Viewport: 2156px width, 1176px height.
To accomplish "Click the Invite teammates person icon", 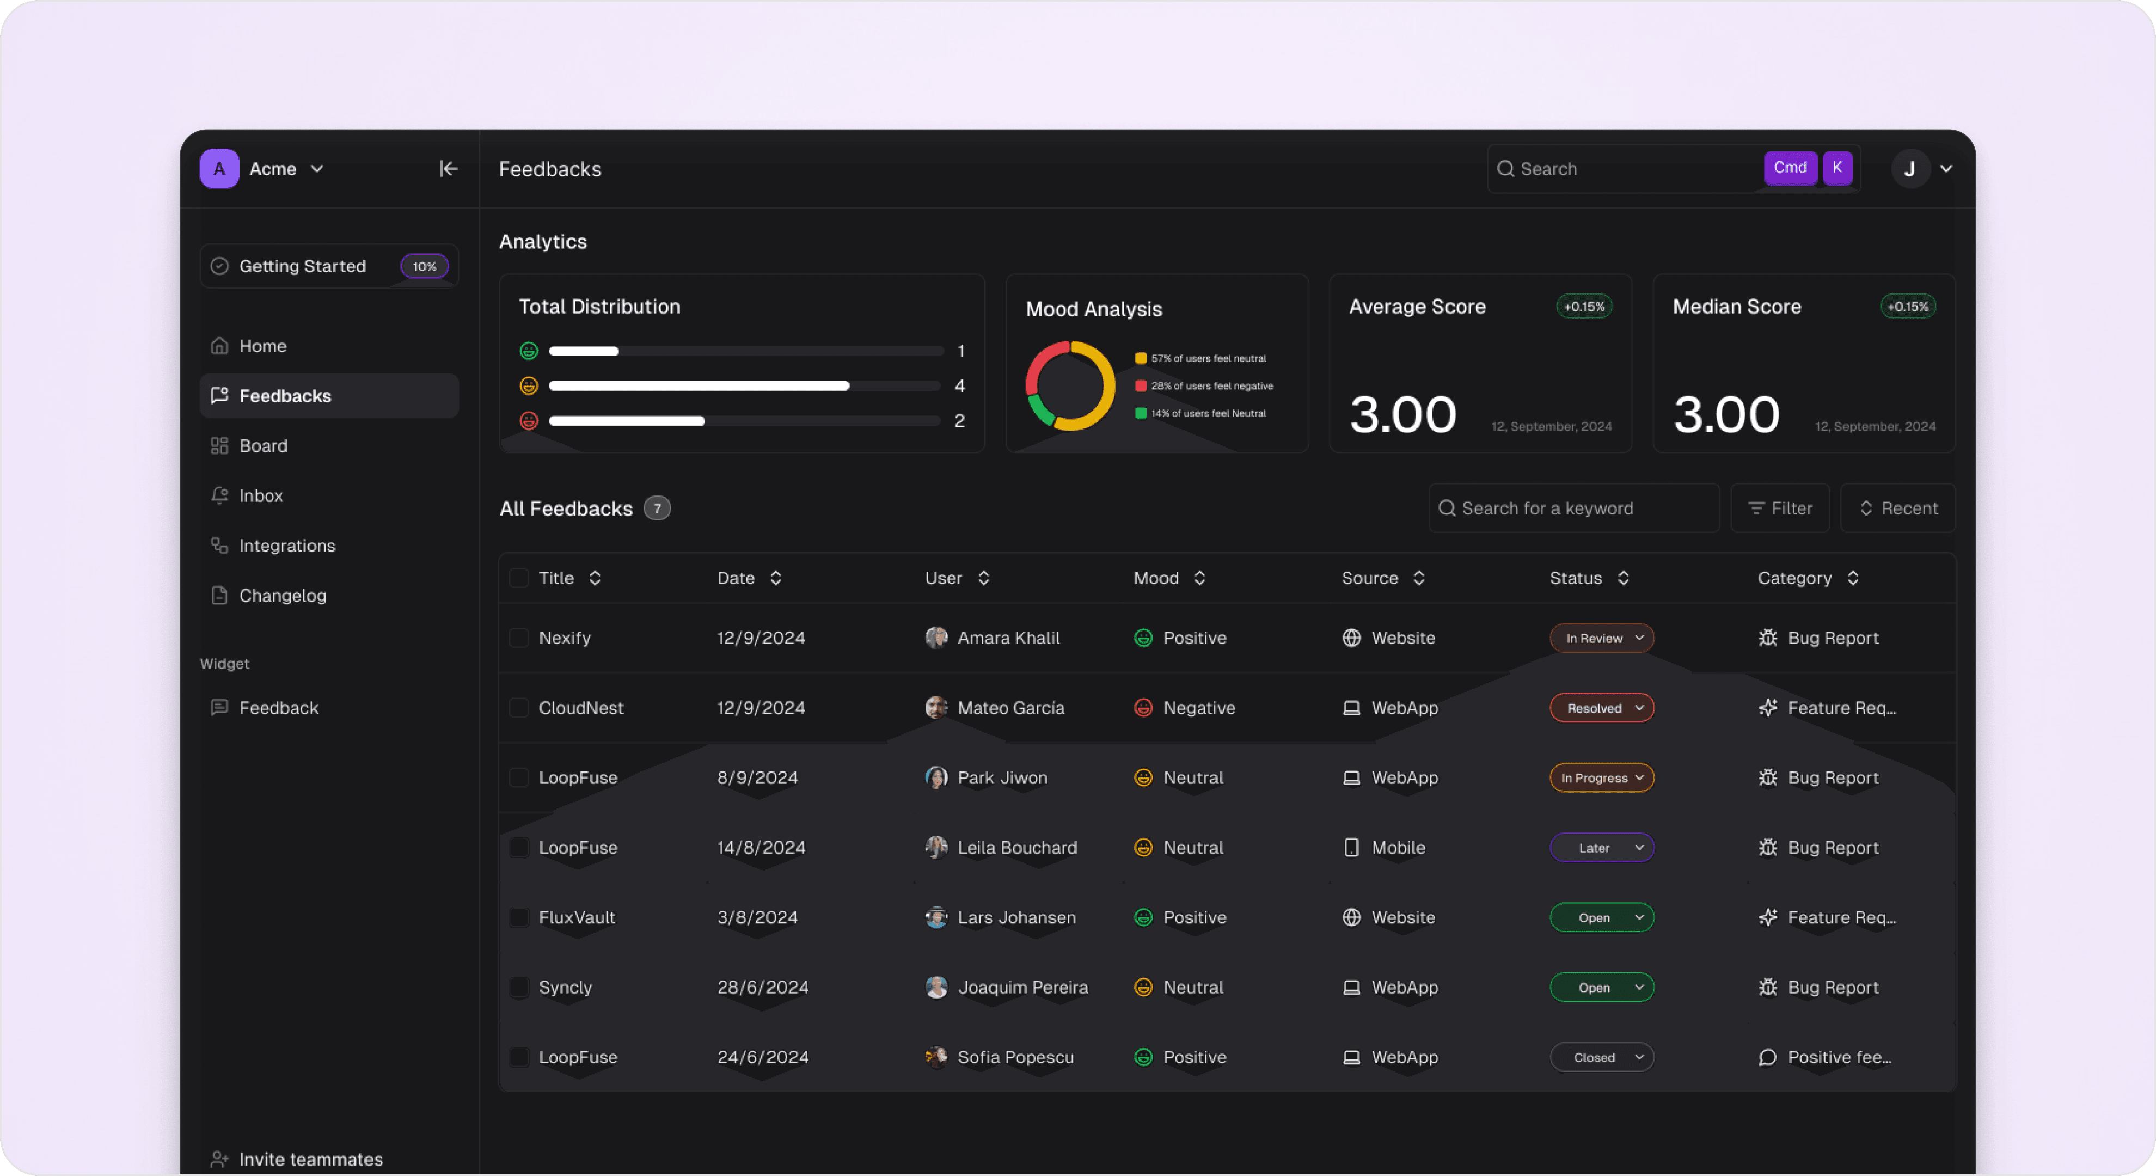I will [219, 1159].
